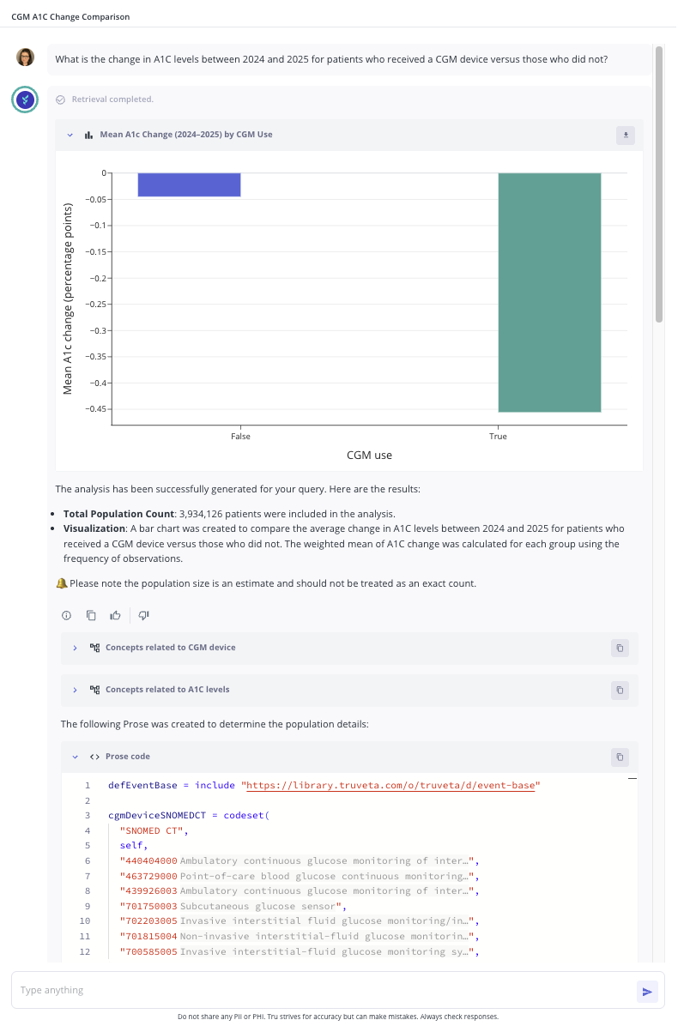Expand Concepts related to CGM device

(x=76, y=648)
